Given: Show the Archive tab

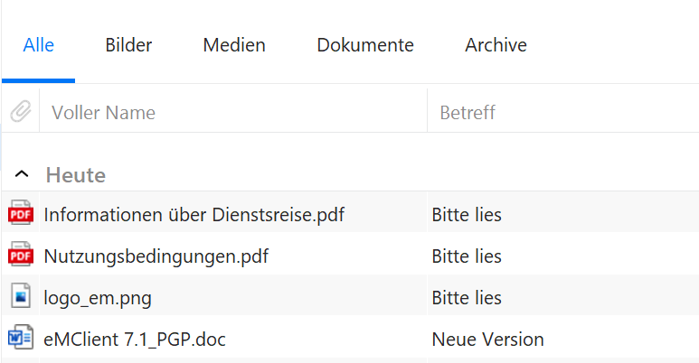Looking at the screenshot, I should pos(496,45).
